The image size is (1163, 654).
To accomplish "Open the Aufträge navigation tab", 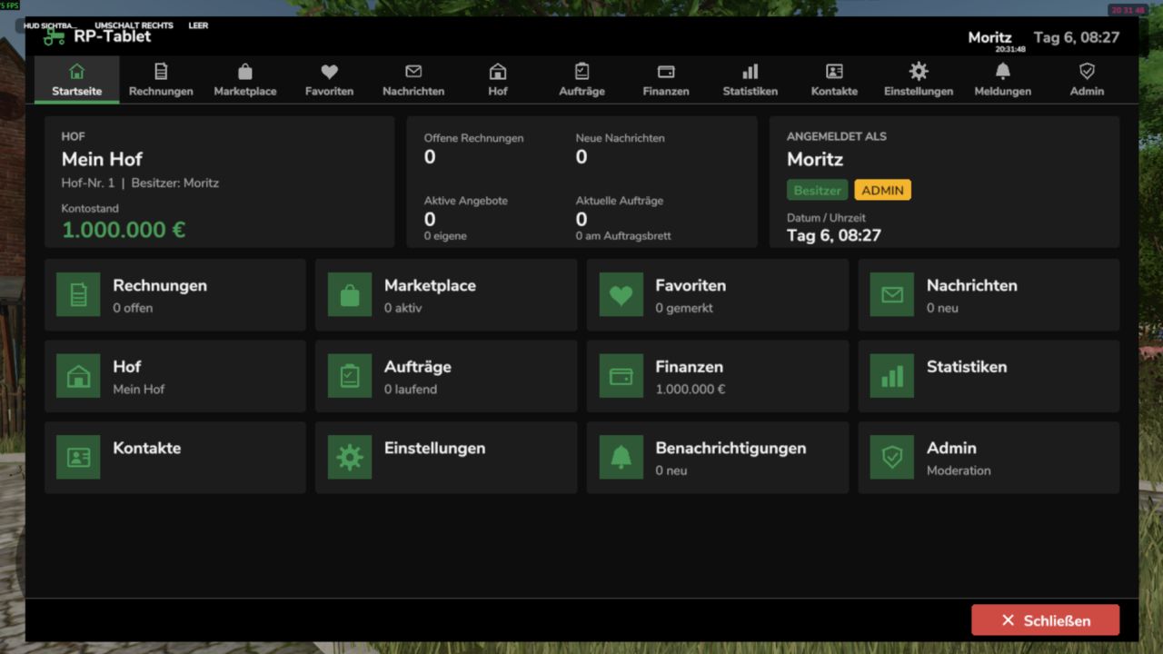I will tap(581, 79).
